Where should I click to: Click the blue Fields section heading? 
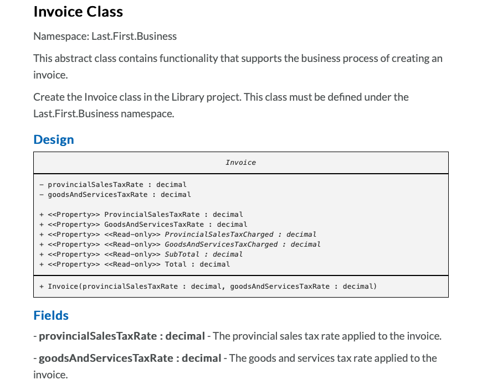(x=50, y=315)
